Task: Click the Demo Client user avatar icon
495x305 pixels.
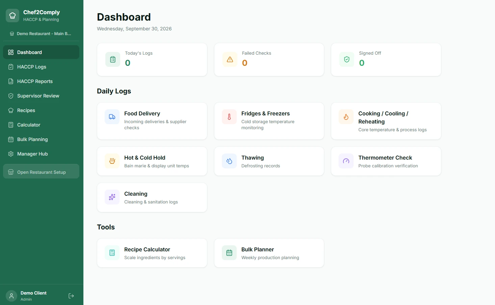Action: tap(11, 296)
